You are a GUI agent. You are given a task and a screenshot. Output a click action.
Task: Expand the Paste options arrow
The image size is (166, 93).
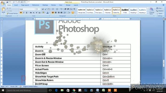coord(3,14)
